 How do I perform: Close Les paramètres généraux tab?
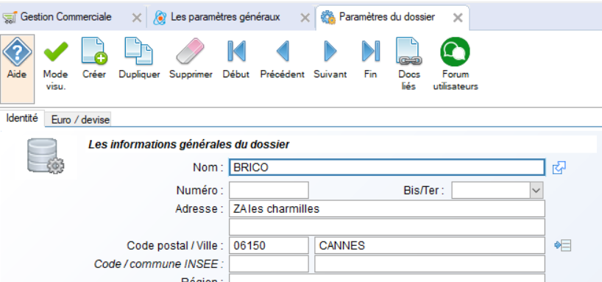pyautogui.click(x=305, y=18)
